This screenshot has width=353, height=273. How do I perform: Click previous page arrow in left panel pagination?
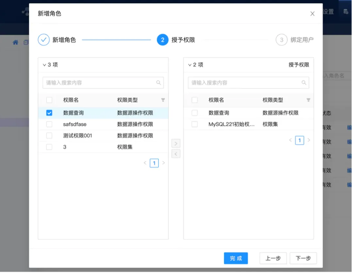pyautogui.click(x=145, y=163)
